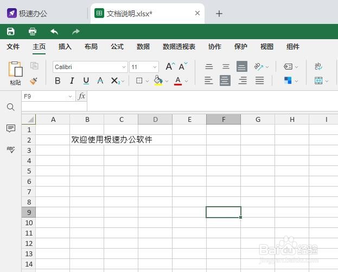The width and height of the screenshot is (338, 272).
Task: Switch to the 极速办公 home tab
Action: (27, 14)
